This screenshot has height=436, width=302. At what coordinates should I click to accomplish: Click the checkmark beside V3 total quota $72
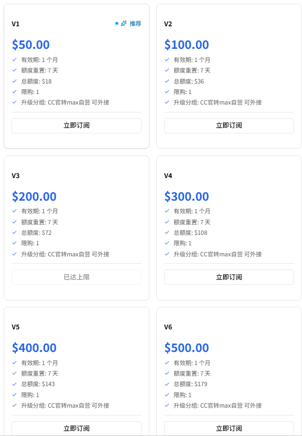click(15, 233)
